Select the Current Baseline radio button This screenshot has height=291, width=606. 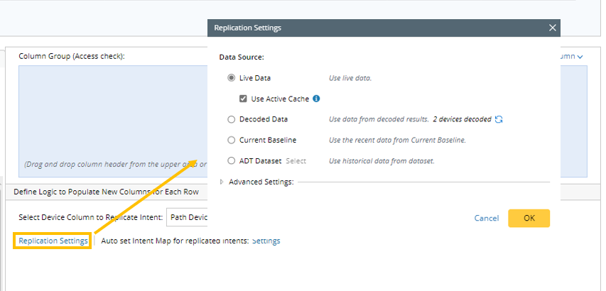coord(232,140)
